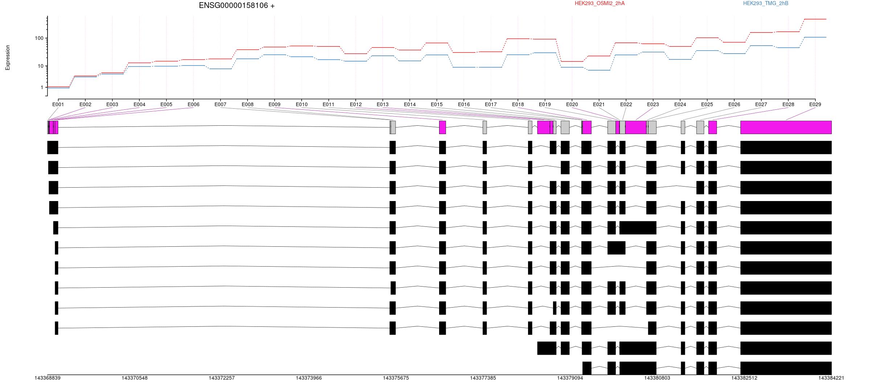
Task: Select exon label E006
Action: [193, 104]
